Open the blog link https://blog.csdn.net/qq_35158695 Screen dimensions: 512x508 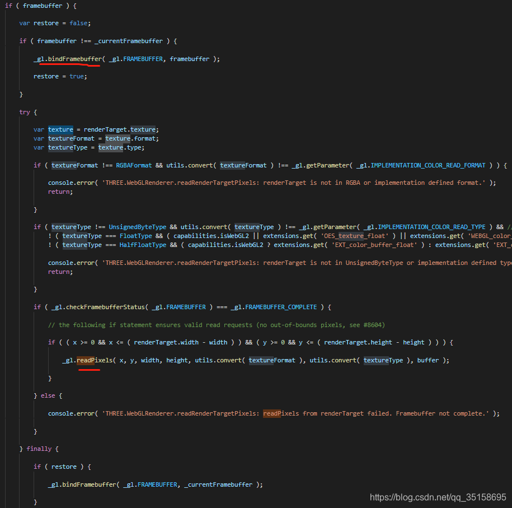point(438,496)
